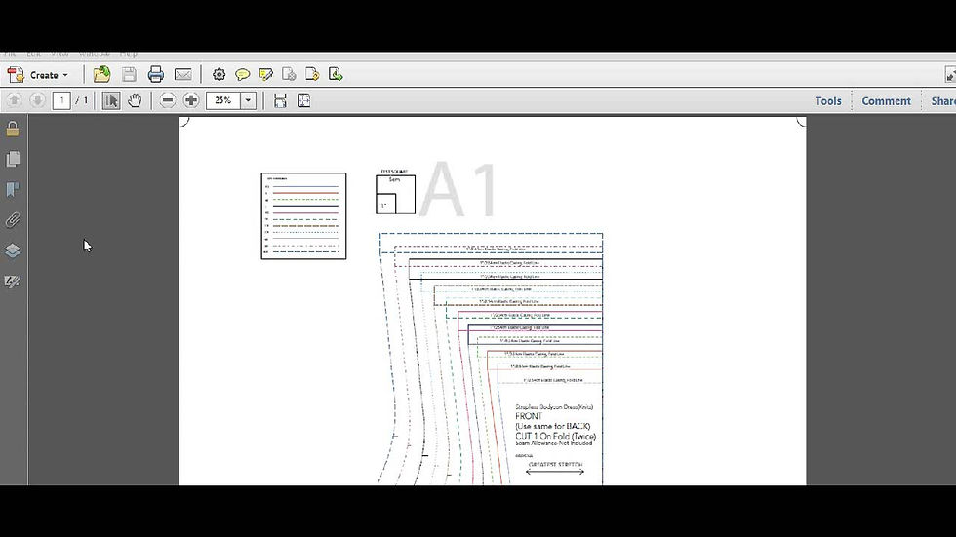Open the Bookmarks panel icon

tap(12, 189)
